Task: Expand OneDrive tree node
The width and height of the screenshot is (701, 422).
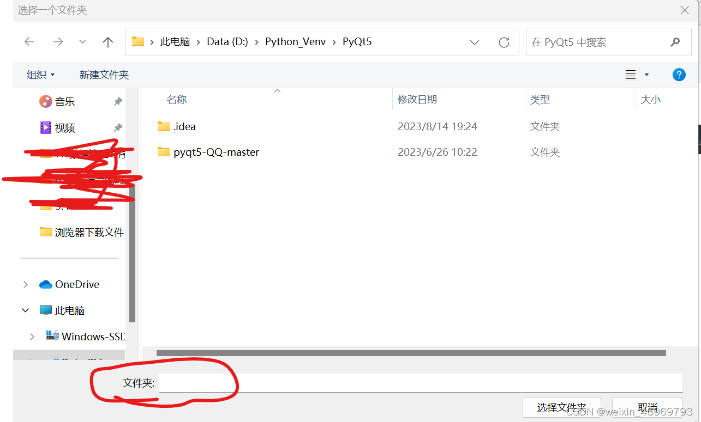Action: point(25,284)
